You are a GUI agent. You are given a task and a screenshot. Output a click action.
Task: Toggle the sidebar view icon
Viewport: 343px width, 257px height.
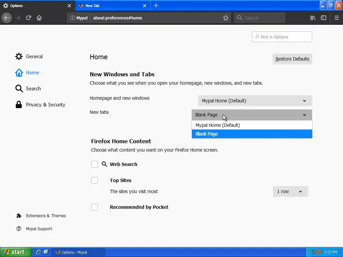(324, 18)
